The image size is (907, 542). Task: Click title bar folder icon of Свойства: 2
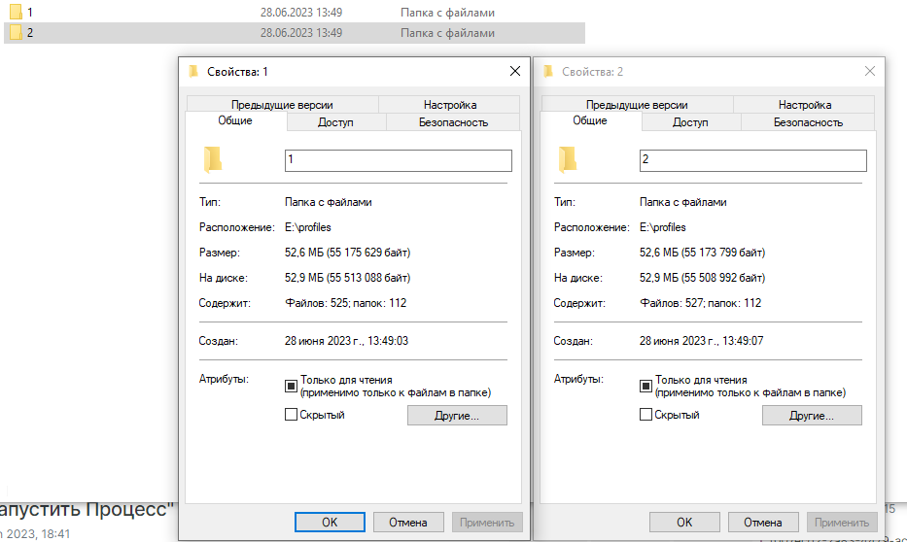click(548, 72)
